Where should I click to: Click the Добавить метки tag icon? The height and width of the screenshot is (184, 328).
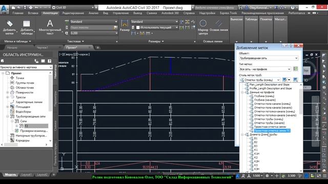(10, 24)
